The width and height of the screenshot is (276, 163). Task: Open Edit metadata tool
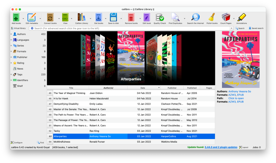[x=32, y=17]
